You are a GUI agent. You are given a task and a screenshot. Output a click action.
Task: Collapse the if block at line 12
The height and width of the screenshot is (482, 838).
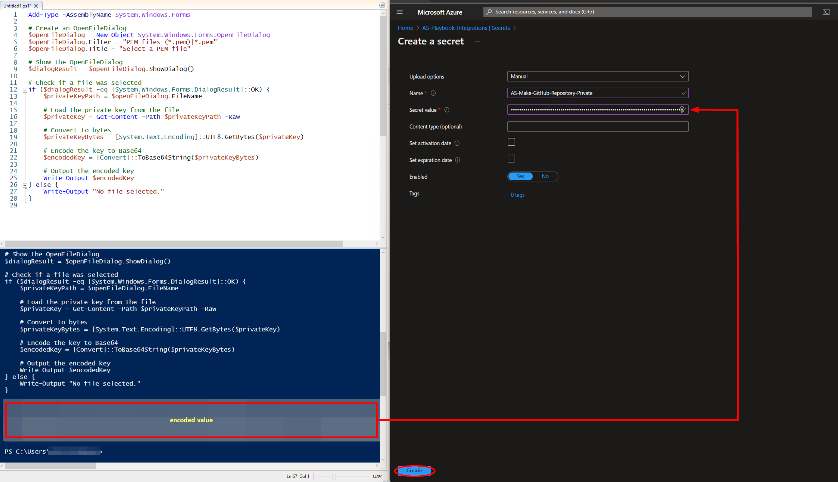point(25,90)
